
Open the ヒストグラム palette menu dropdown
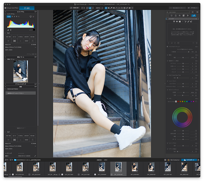coord(36,12)
